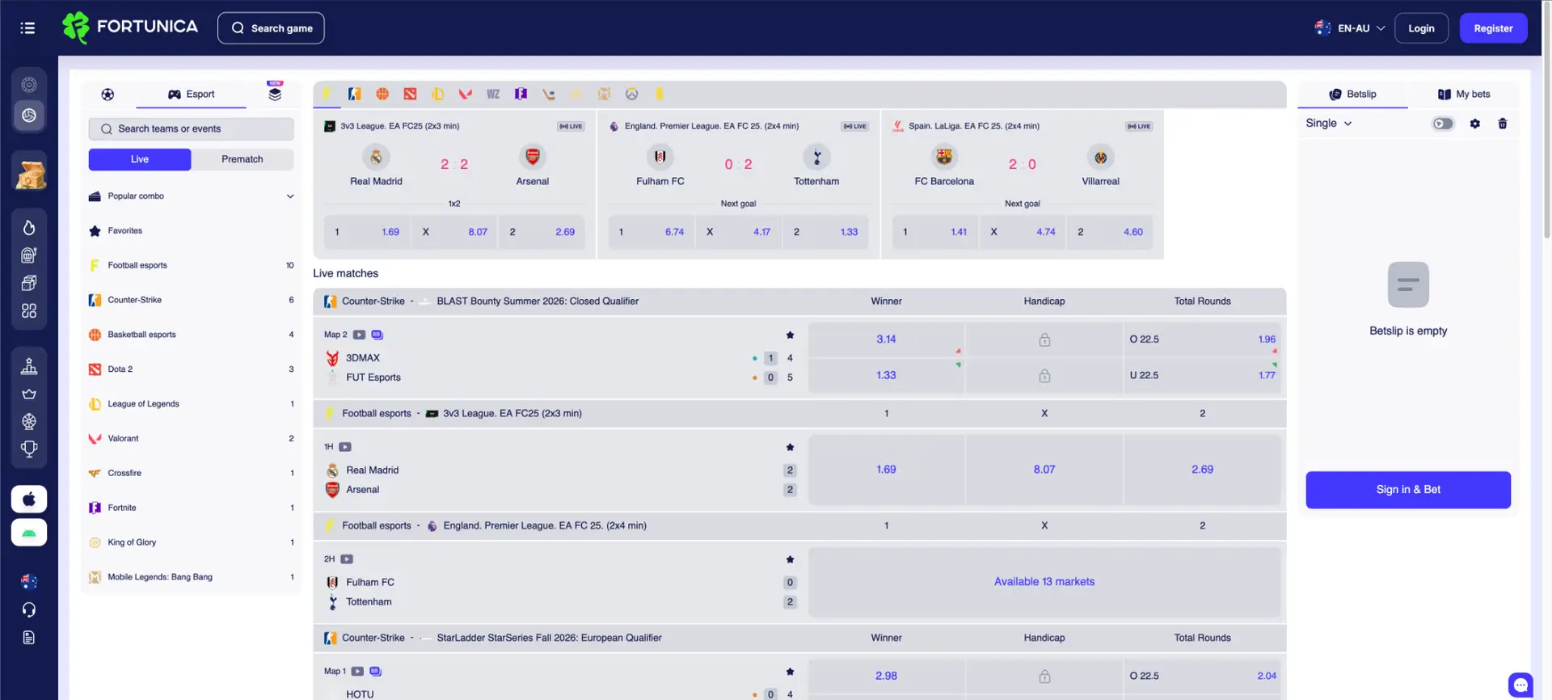1552x700 pixels.
Task: Favorite the 3DMAX vs FUT Esports match star
Action: tap(790, 335)
